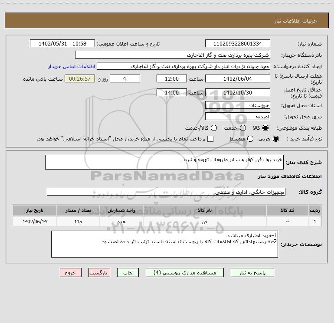Viewport: 334px width, 323px height.
Task: Click the need date cell 1402/06/14
Action: [x=35, y=222]
